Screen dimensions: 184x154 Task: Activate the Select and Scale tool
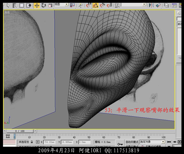pos(50,5)
